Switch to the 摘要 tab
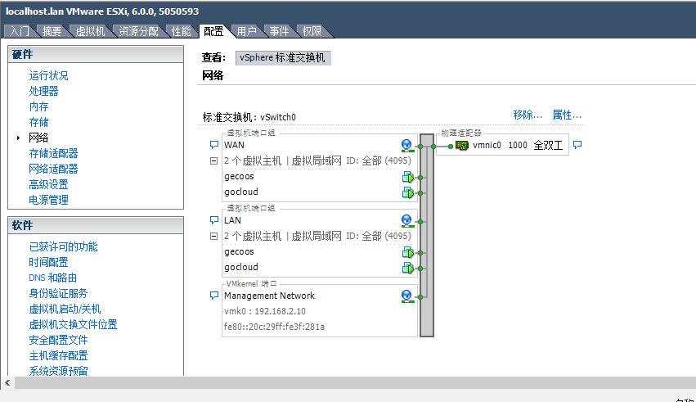This screenshot has height=402, width=696. pyautogui.click(x=52, y=31)
